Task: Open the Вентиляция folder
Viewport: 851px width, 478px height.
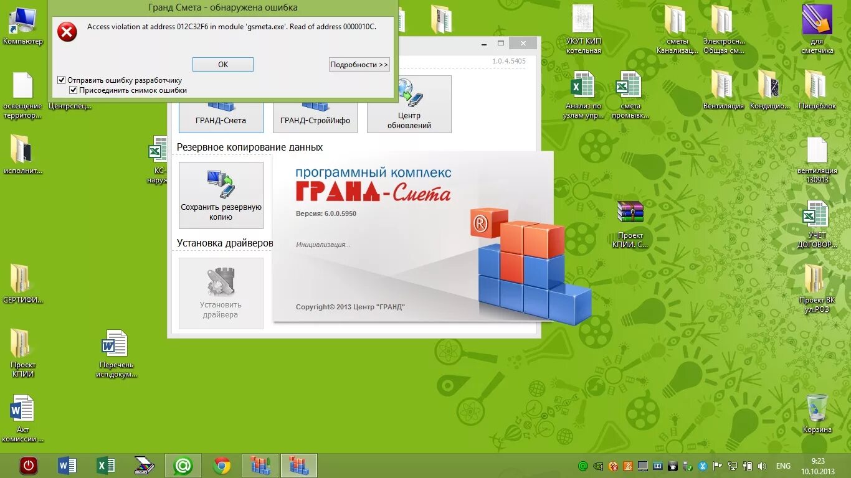Action: (723, 90)
